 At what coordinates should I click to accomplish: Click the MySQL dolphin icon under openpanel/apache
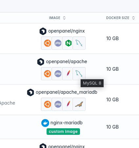coord(79,74)
